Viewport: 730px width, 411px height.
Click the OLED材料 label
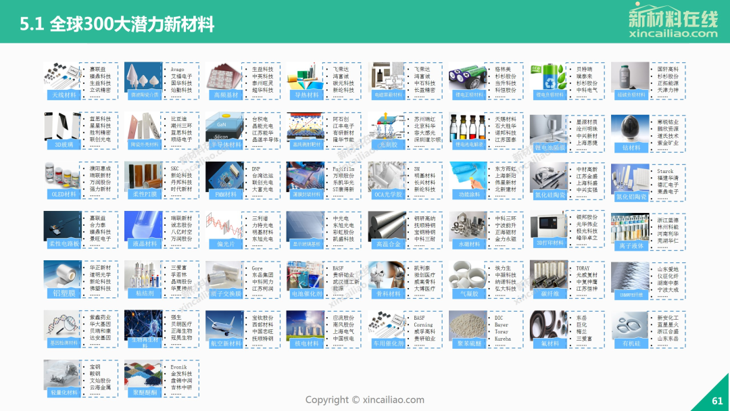64,195
